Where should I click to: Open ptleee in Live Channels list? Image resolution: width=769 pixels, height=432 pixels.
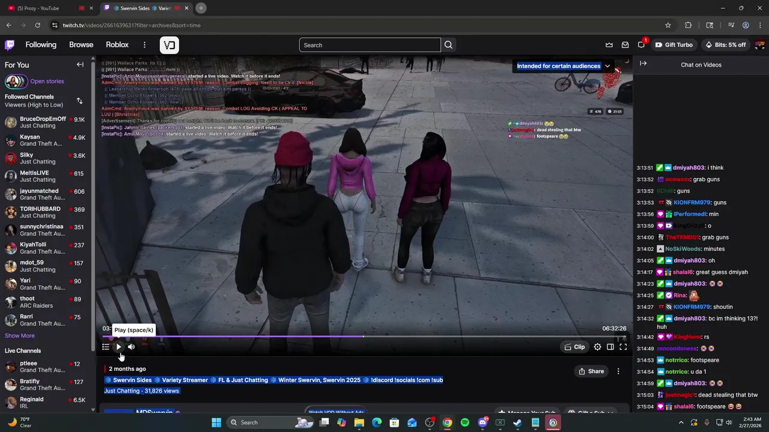pyautogui.click(x=45, y=367)
